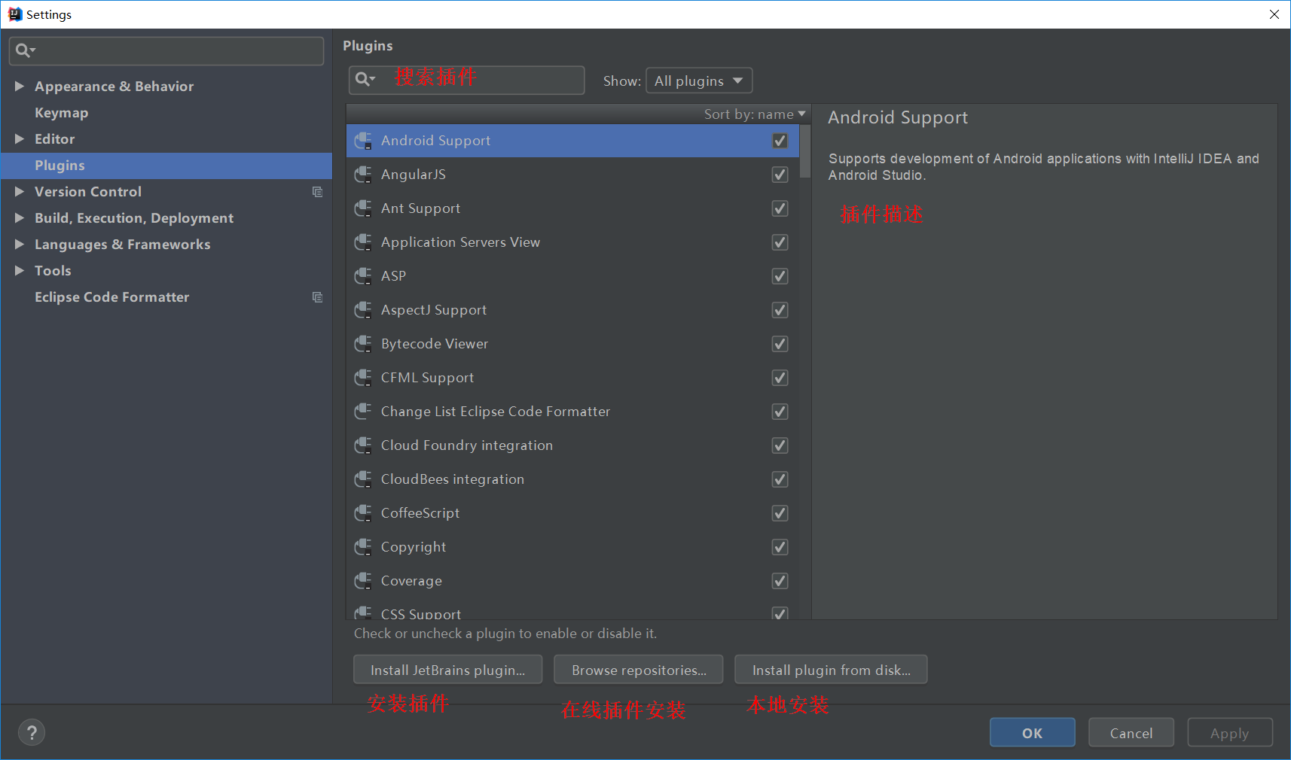Viewport: 1291px width, 760px height.
Task: Expand the Tools settings node
Action: point(20,271)
